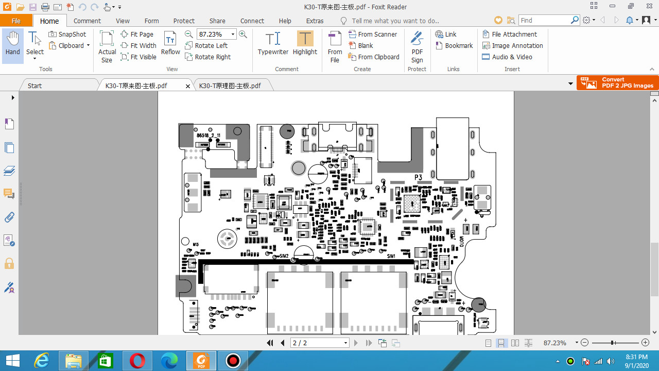
Task: Attach a file using File Attachment
Action: click(x=511, y=34)
